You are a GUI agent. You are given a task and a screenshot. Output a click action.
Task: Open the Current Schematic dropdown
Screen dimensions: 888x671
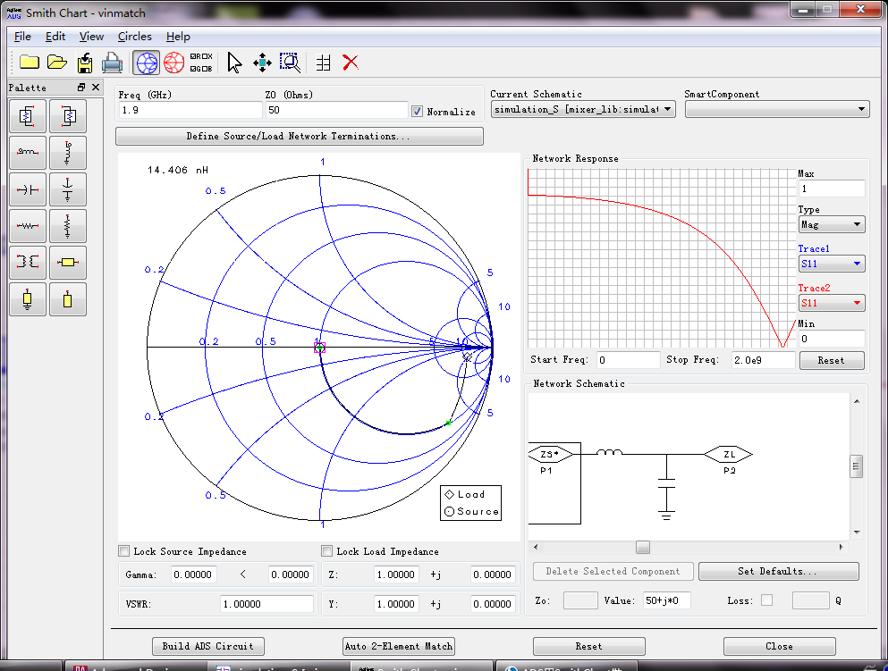(582, 109)
